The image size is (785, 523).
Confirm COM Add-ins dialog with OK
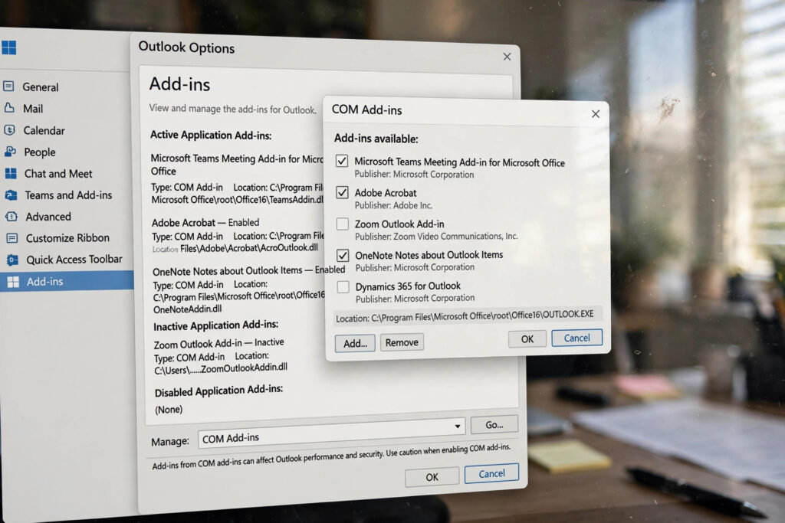coord(527,339)
